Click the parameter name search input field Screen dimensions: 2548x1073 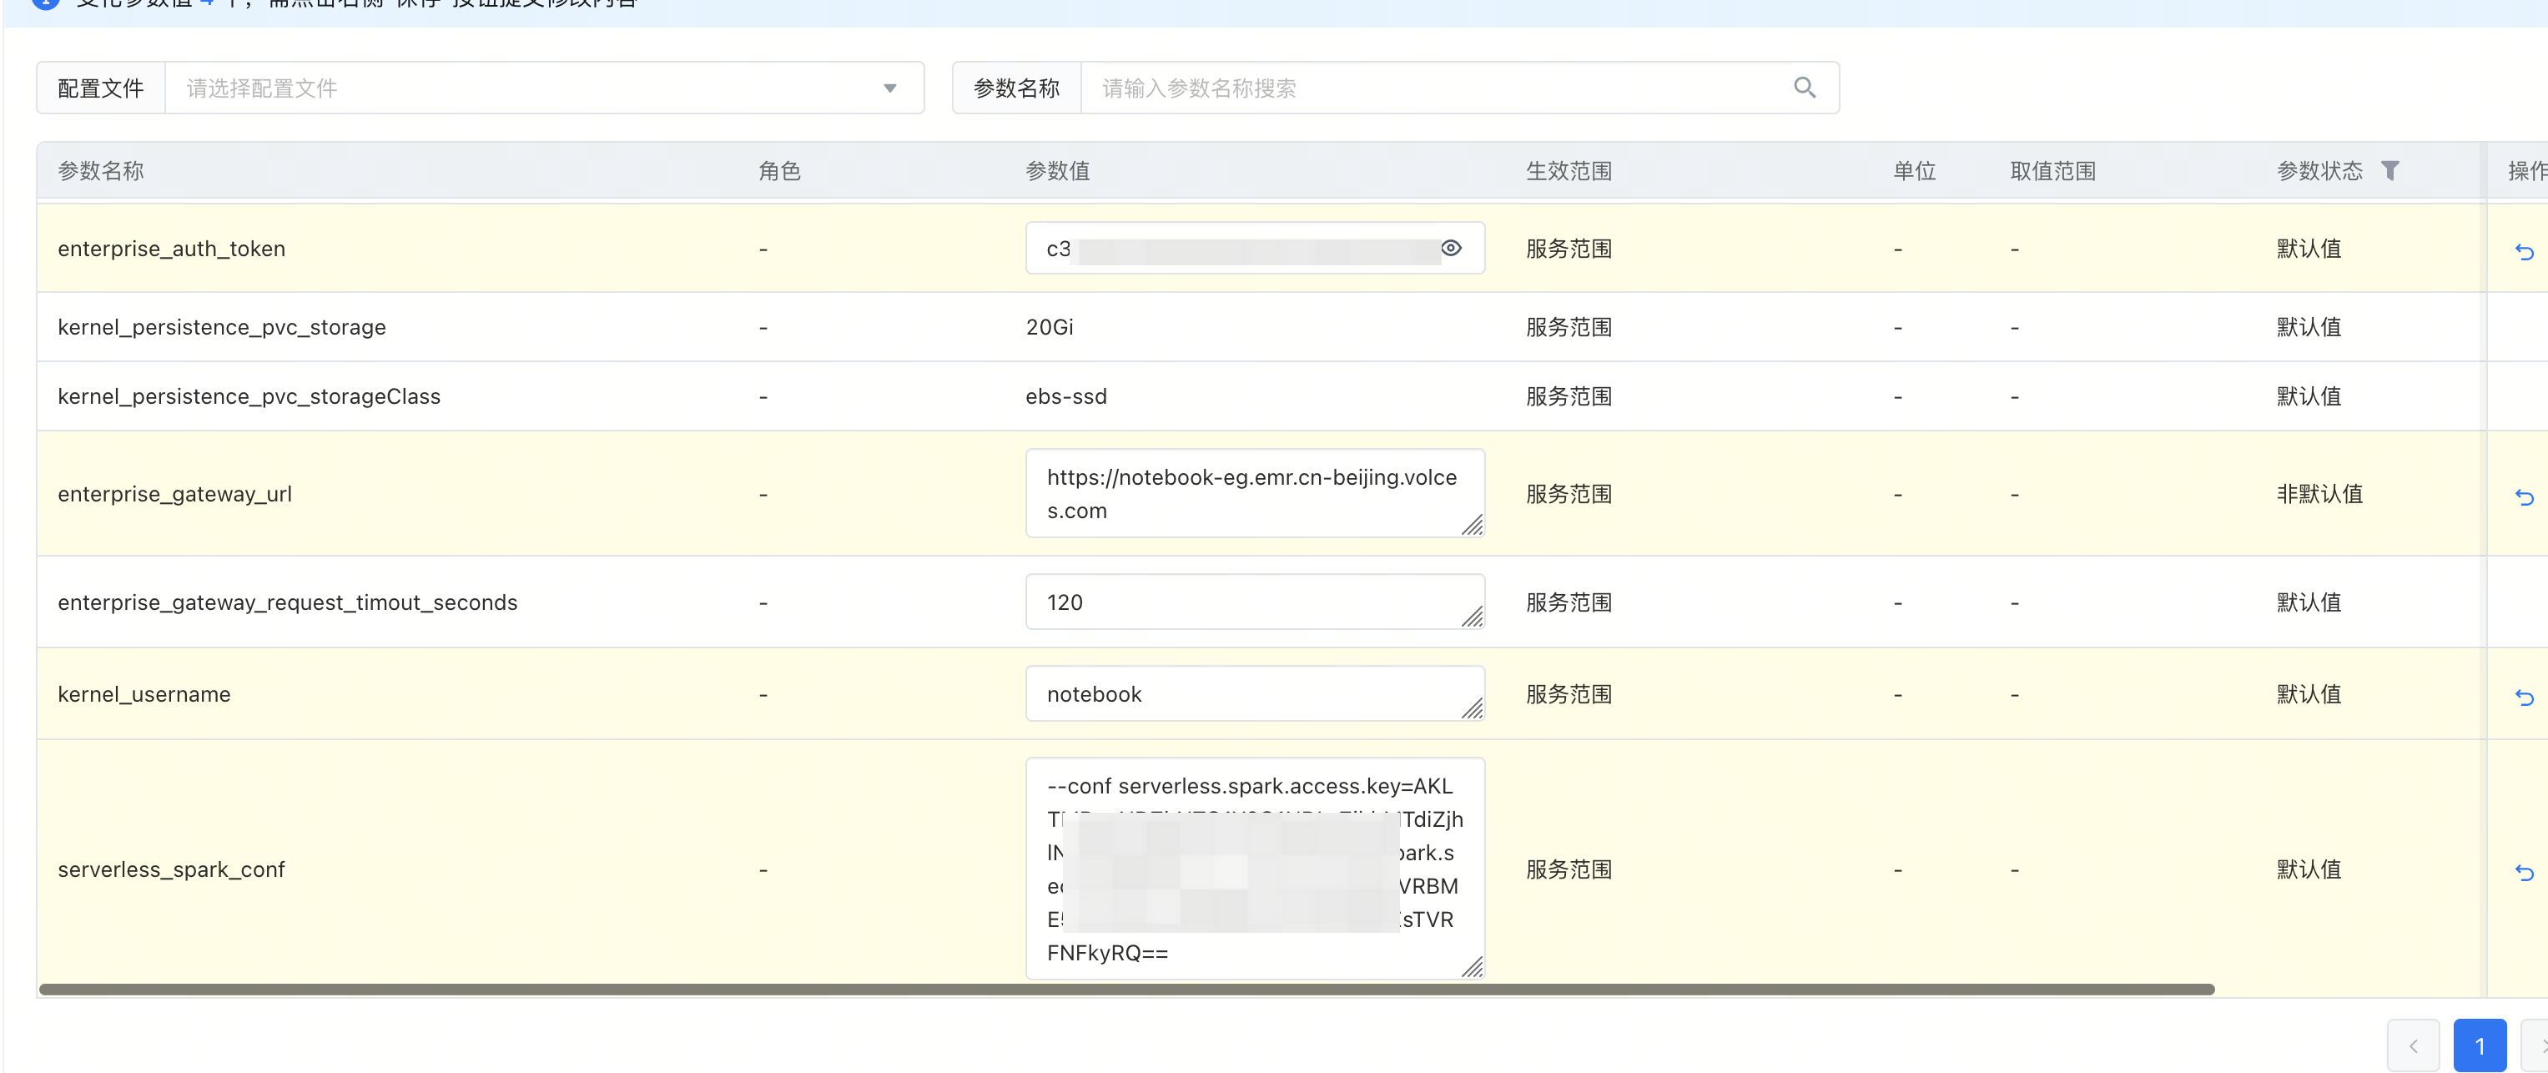(1434, 88)
